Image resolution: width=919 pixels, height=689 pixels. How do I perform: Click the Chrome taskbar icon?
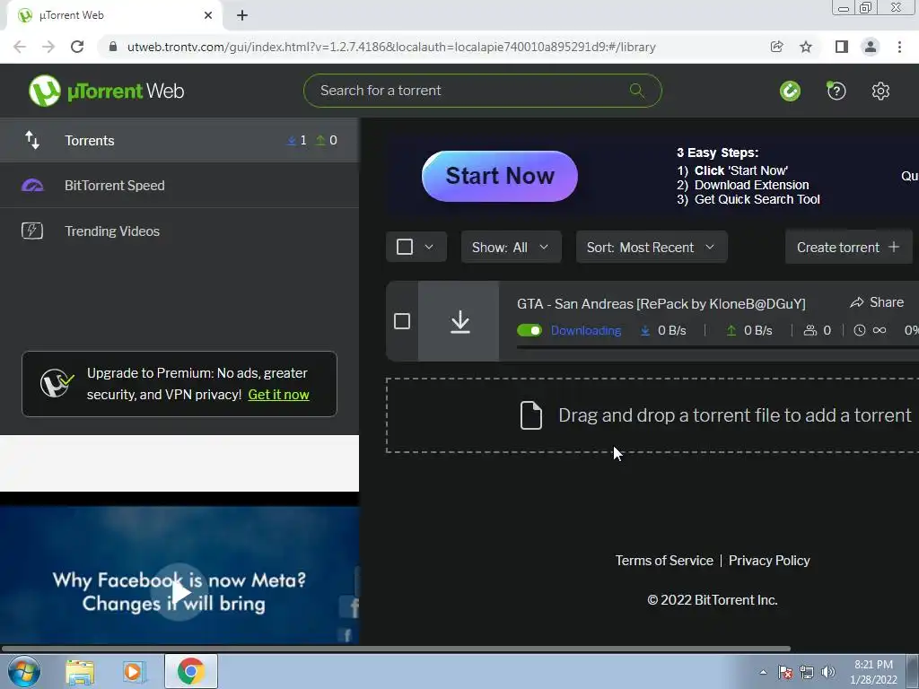(190, 671)
